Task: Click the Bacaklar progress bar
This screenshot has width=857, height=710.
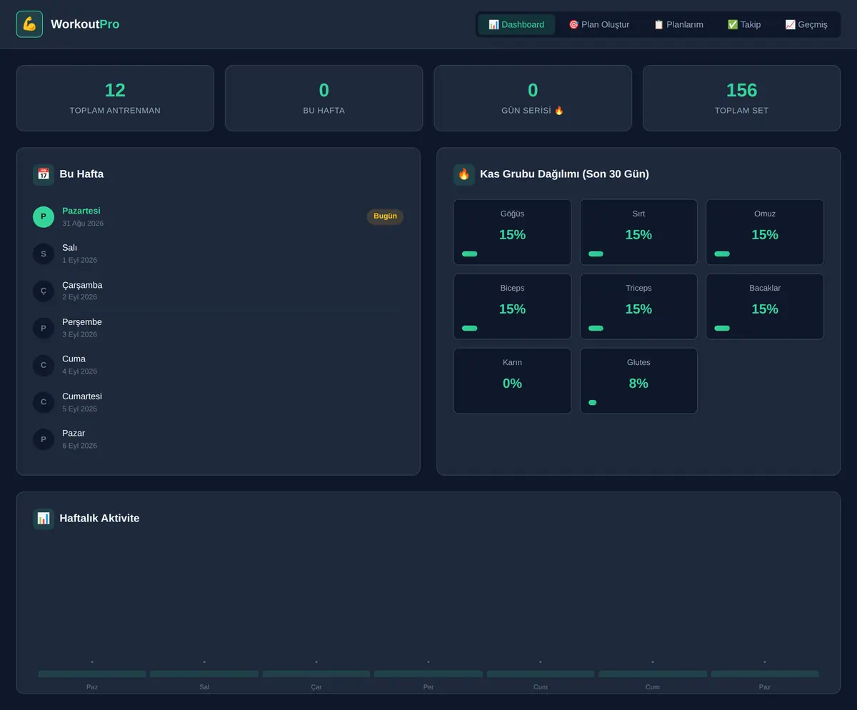Action: click(x=722, y=328)
